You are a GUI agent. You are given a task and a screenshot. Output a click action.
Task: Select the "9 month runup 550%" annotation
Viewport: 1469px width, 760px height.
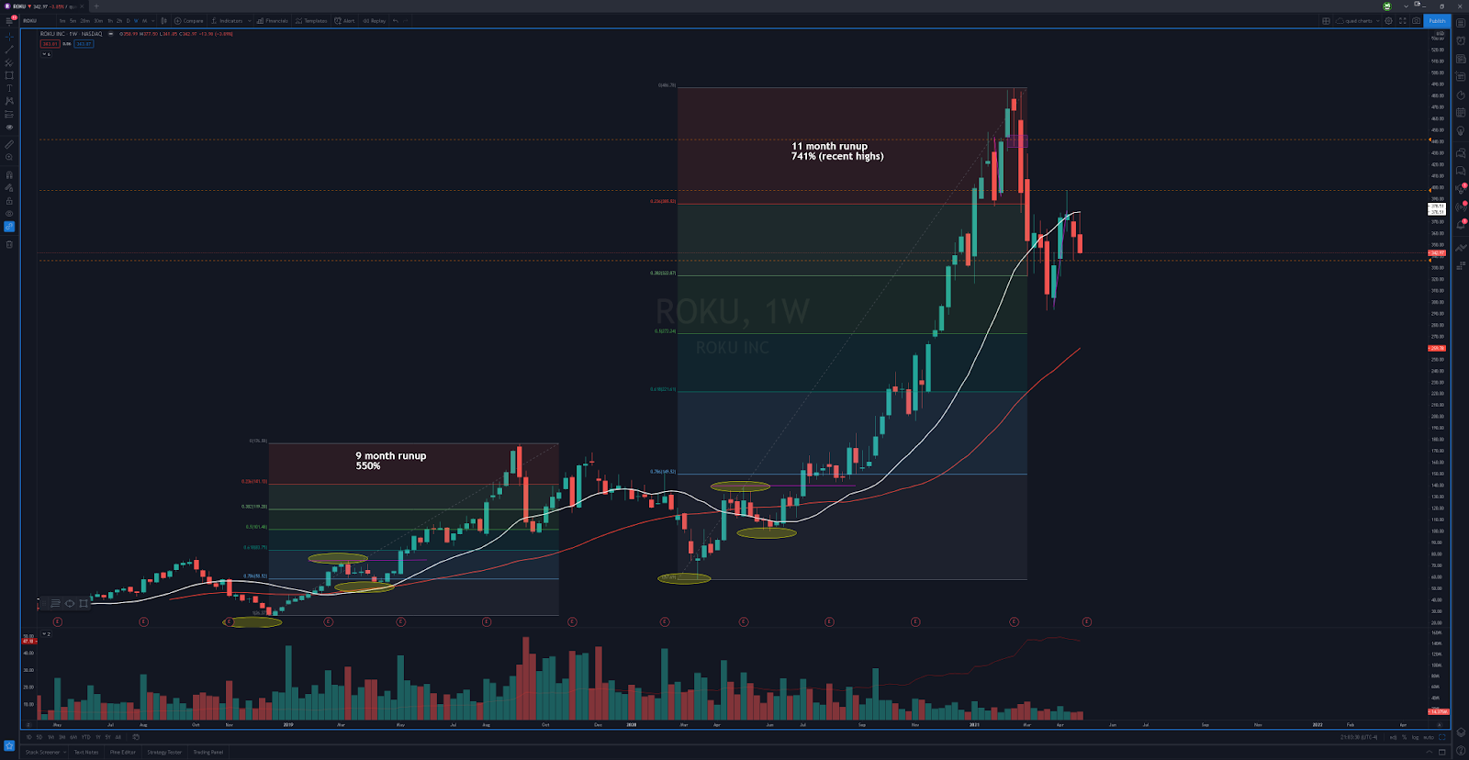coord(391,461)
